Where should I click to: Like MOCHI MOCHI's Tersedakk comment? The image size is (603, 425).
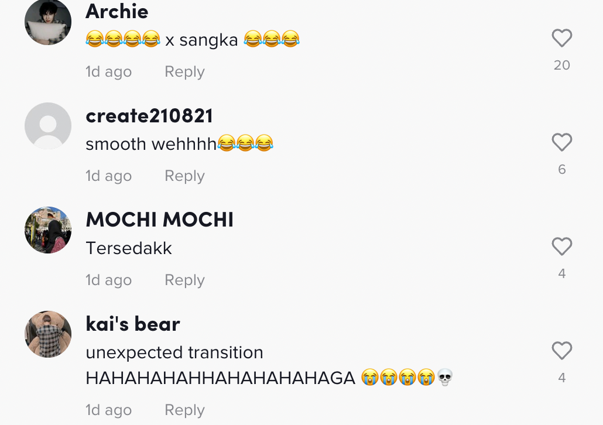561,246
